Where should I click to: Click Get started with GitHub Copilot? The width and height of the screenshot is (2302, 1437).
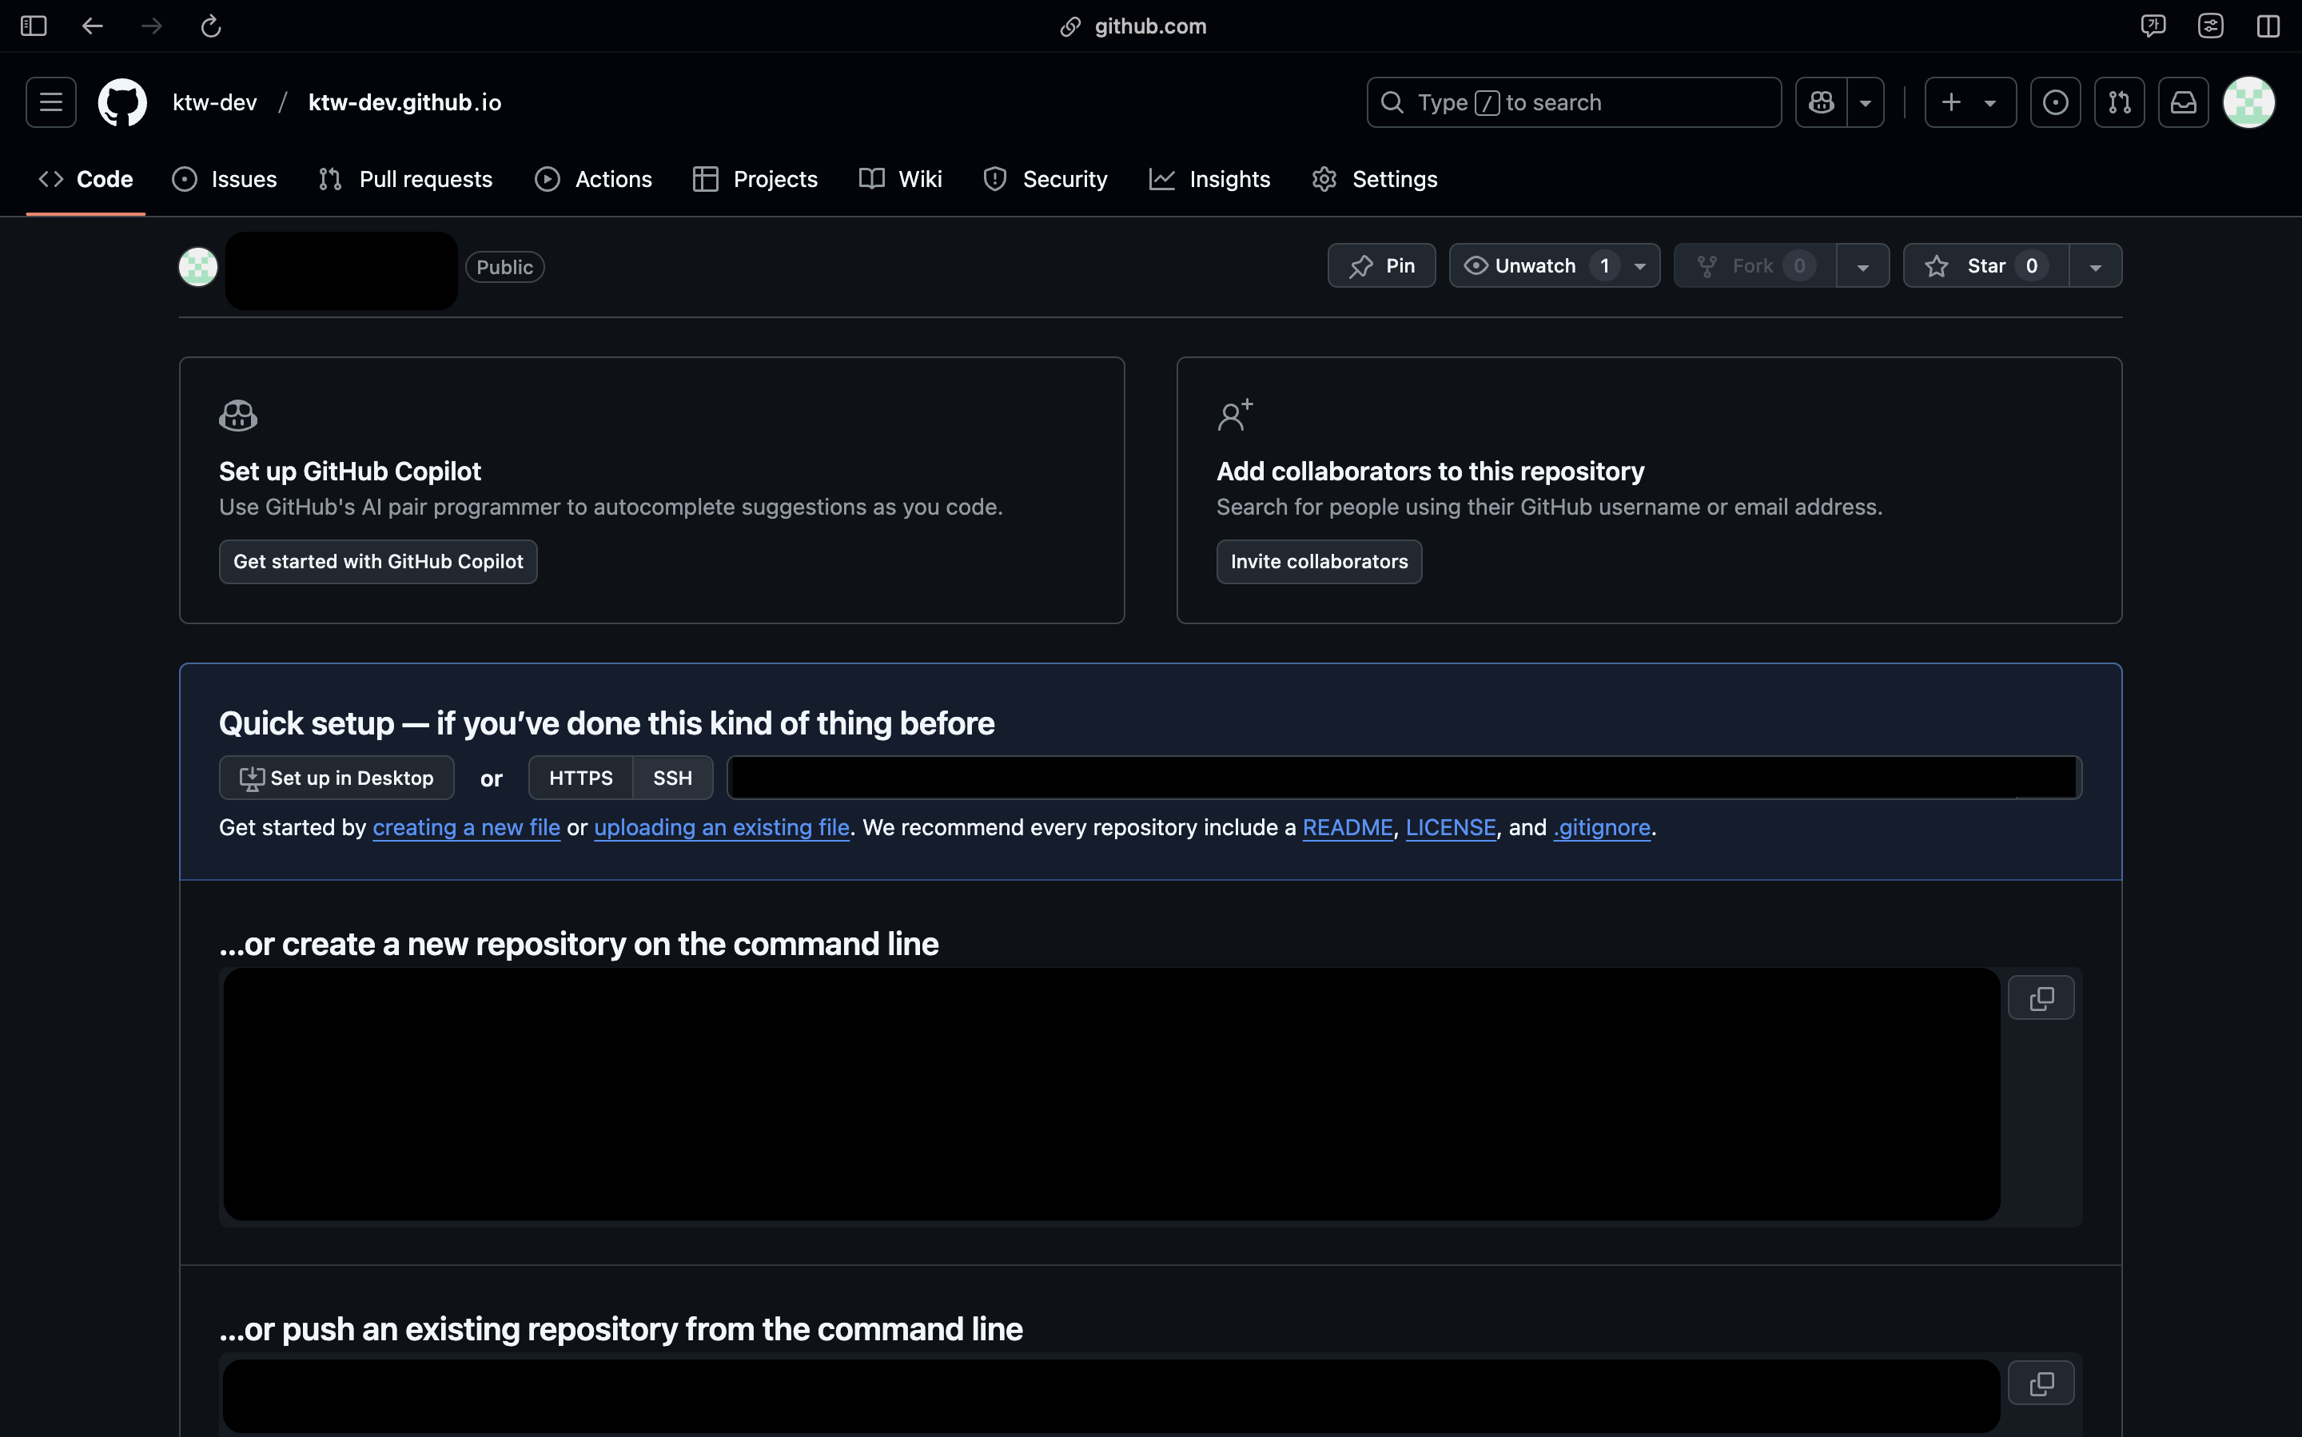(377, 562)
